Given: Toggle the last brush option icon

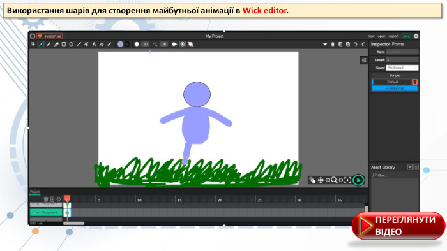Looking at the screenshot, I should (x=191, y=44).
